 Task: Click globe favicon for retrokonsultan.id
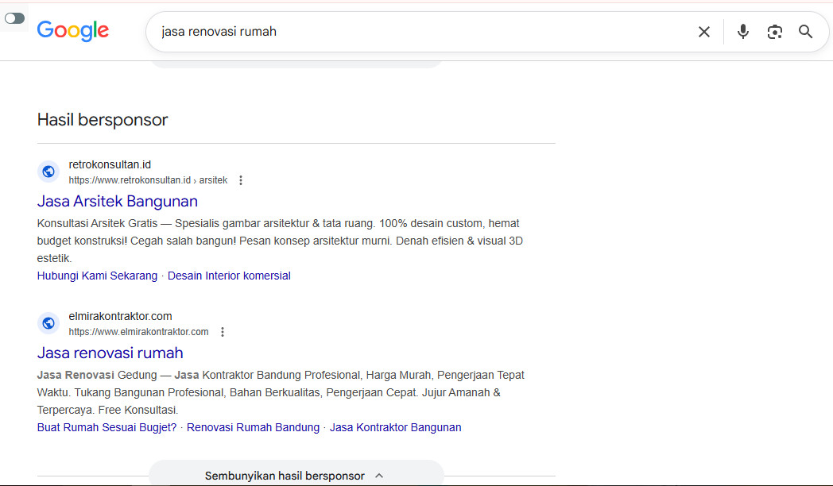click(x=48, y=172)
